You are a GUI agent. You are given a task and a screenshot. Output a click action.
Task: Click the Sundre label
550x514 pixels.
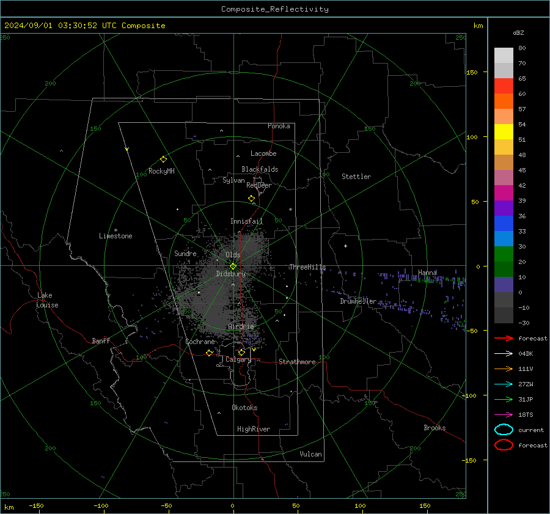[x=185, y=253]
